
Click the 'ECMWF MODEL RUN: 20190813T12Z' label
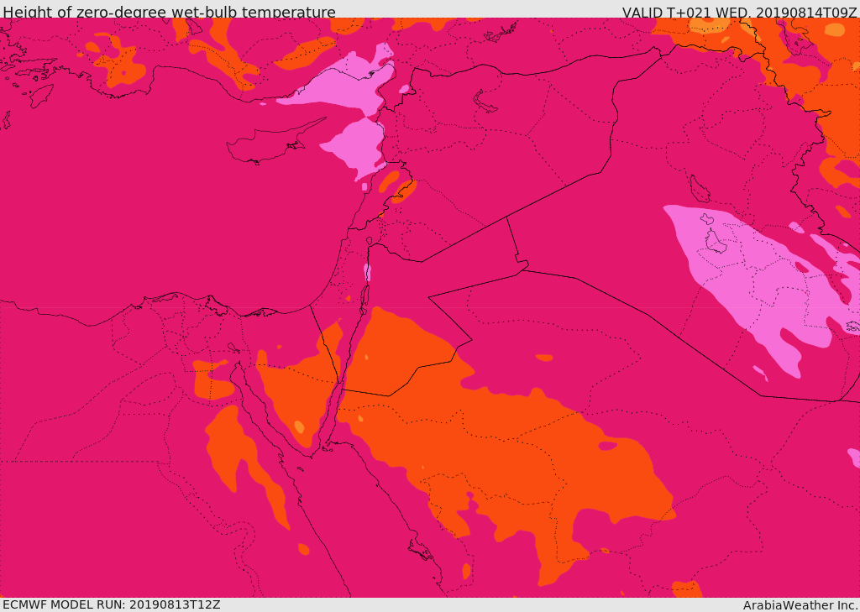click(x=112, y=604)
